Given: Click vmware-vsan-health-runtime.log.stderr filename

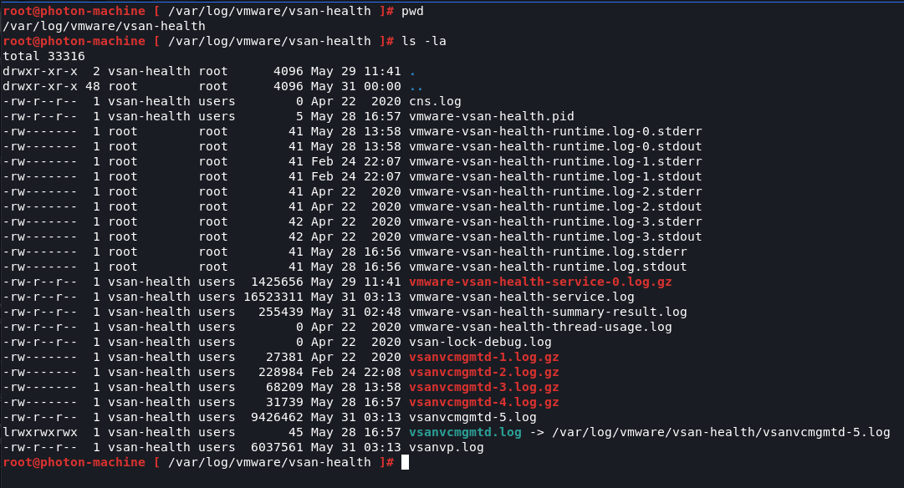Looking at the screenshot, I should tap(548, 252).
